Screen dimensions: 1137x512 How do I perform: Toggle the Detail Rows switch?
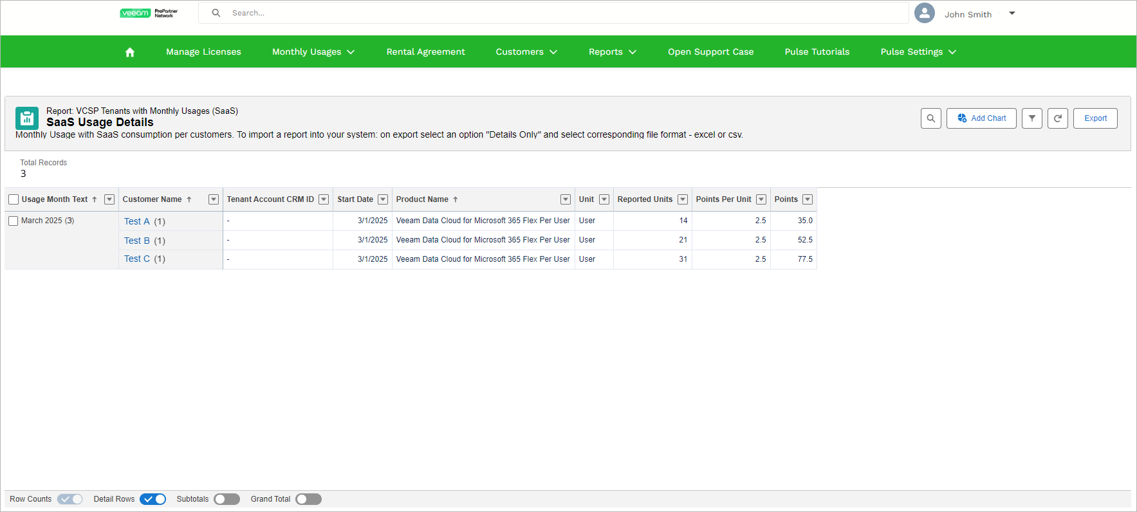point(153,499)
